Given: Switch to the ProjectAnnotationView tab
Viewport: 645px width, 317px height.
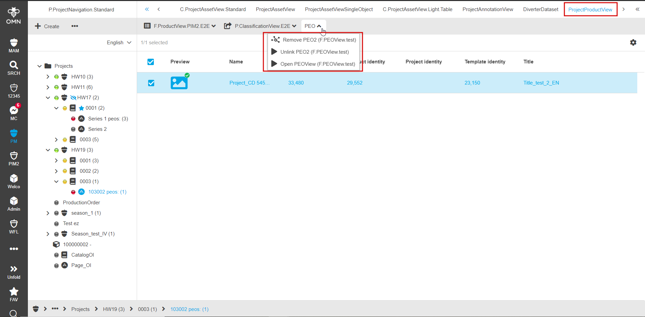Looking at the screenshot, I should click(487, 9).
